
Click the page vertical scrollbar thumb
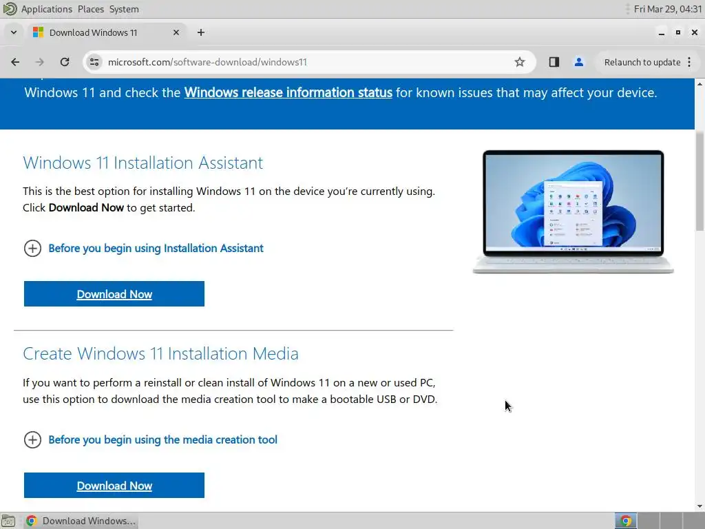[699, 182]
